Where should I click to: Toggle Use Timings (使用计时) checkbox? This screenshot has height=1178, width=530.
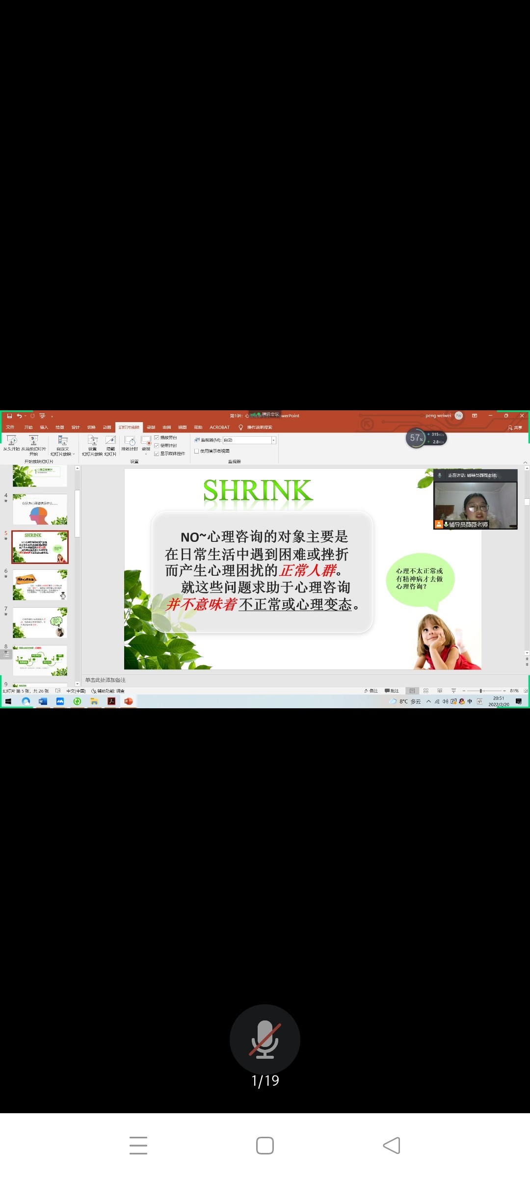coord(157,446)
